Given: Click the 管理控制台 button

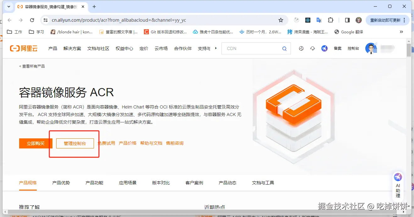Looking at the screenshot, I should click(75, 143).
